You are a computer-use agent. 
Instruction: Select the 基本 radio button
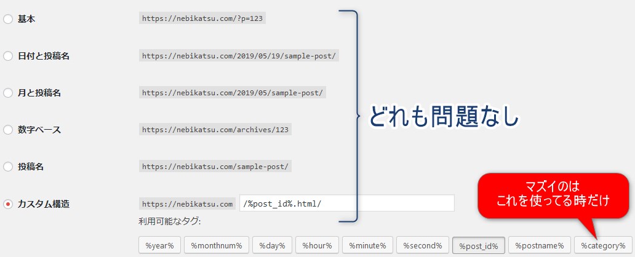[x=8, y=19]
